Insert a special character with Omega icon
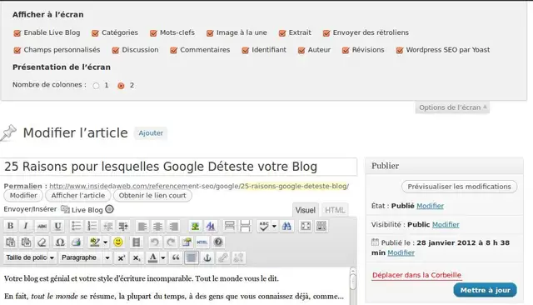533x305 pixels. [x=60, y=242]
